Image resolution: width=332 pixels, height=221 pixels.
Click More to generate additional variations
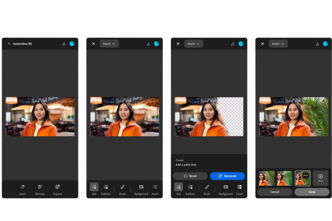320,178
